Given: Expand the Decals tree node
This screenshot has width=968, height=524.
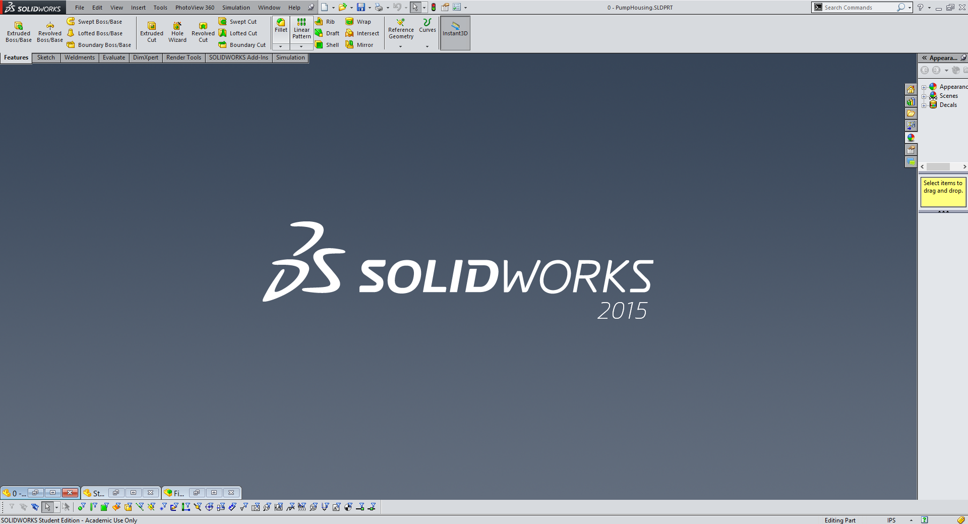Looking at the screenshot, I should point(924,105).
